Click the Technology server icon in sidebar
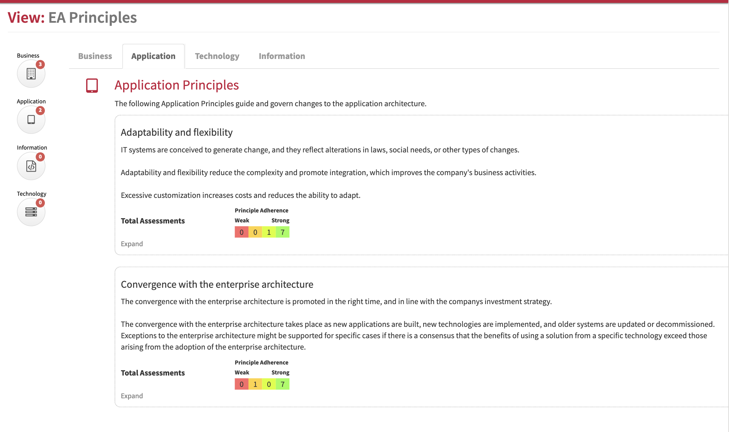Image resolution: width=729 pixels, height=432 pixels. tap(31, 212)
